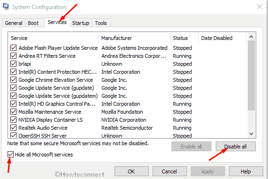Select Adobe Systems Incorporated manufacturer cell
Image resolution: width=268 pixels, height=179 pixels.
134,48
